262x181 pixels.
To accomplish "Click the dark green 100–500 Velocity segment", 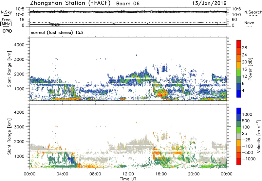I will click(x=239, y=124).
